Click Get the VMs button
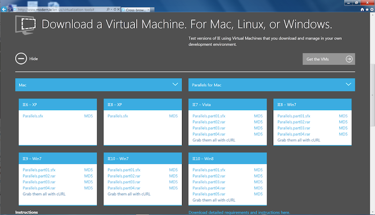375x215 pixels. pyautogui.click(x=328, y=59)
